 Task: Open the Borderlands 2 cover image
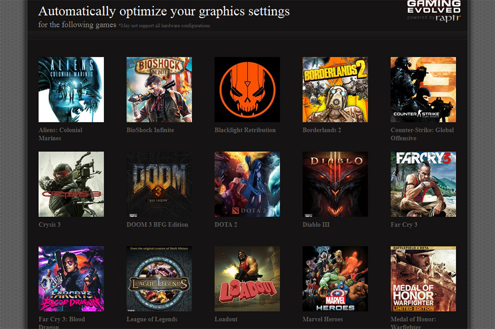[x=335, y=90]
